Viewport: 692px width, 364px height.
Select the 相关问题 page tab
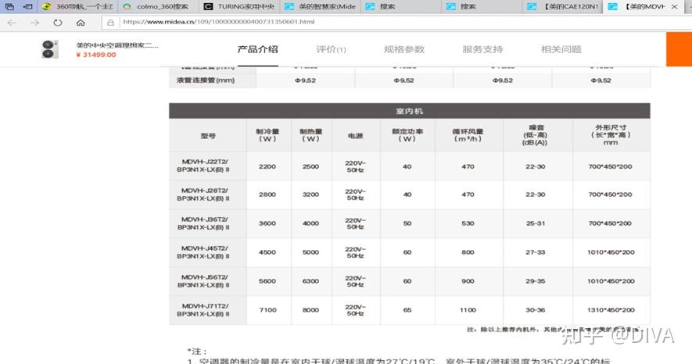(x=561, y=49)
